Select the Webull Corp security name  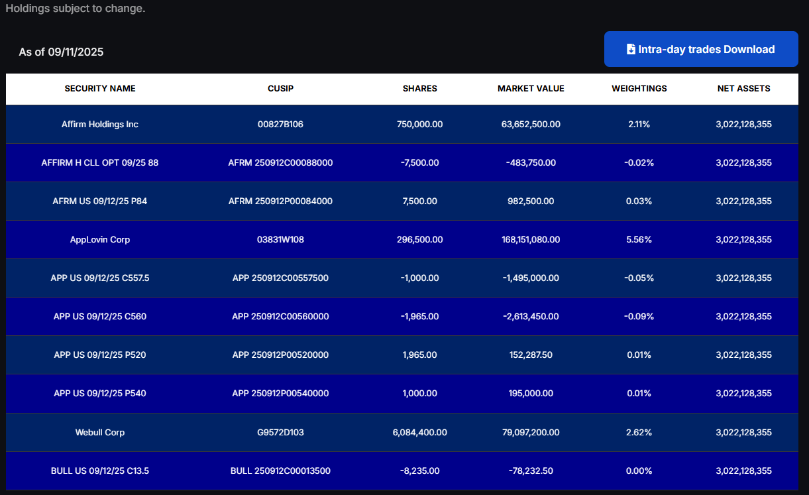tap(100, 432)
